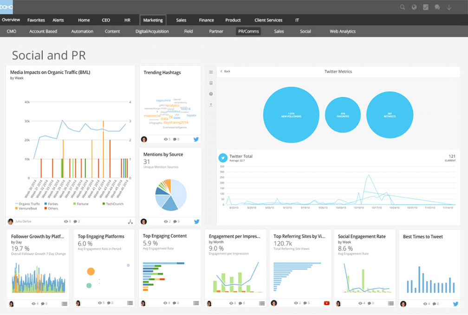468x315 pixels.
Task: Click the views eye icon on Media Impacts card
Action: coord(66,222)
